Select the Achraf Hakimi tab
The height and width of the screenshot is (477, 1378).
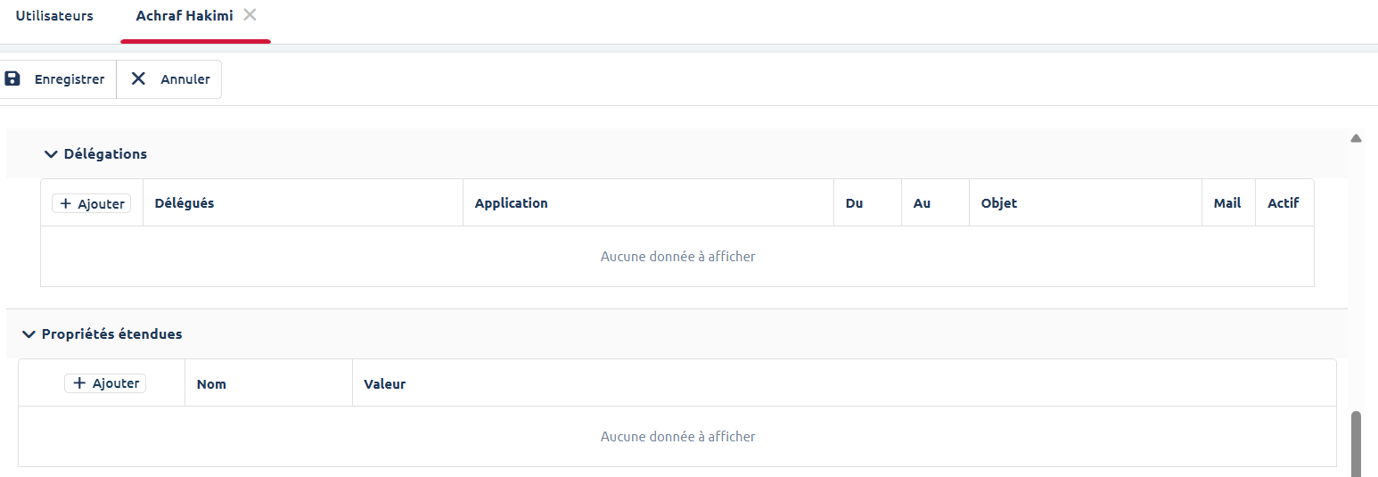click(x=185, y=16)
